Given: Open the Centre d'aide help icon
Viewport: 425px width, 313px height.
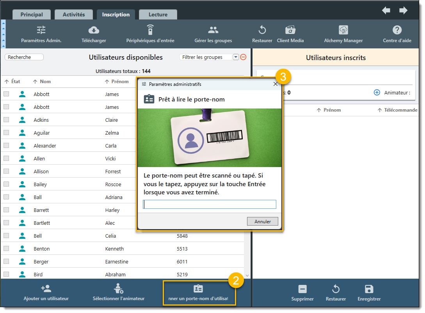Looking at the screenshot, I should (397, 30).
